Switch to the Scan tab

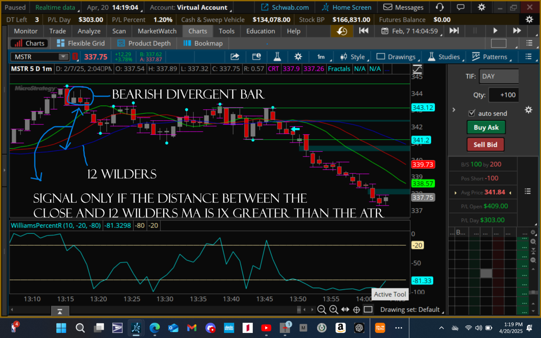coord(119,31)
